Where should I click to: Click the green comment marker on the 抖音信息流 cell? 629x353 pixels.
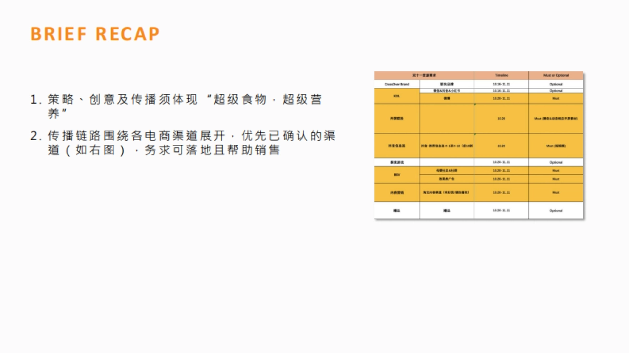point(475,134)
